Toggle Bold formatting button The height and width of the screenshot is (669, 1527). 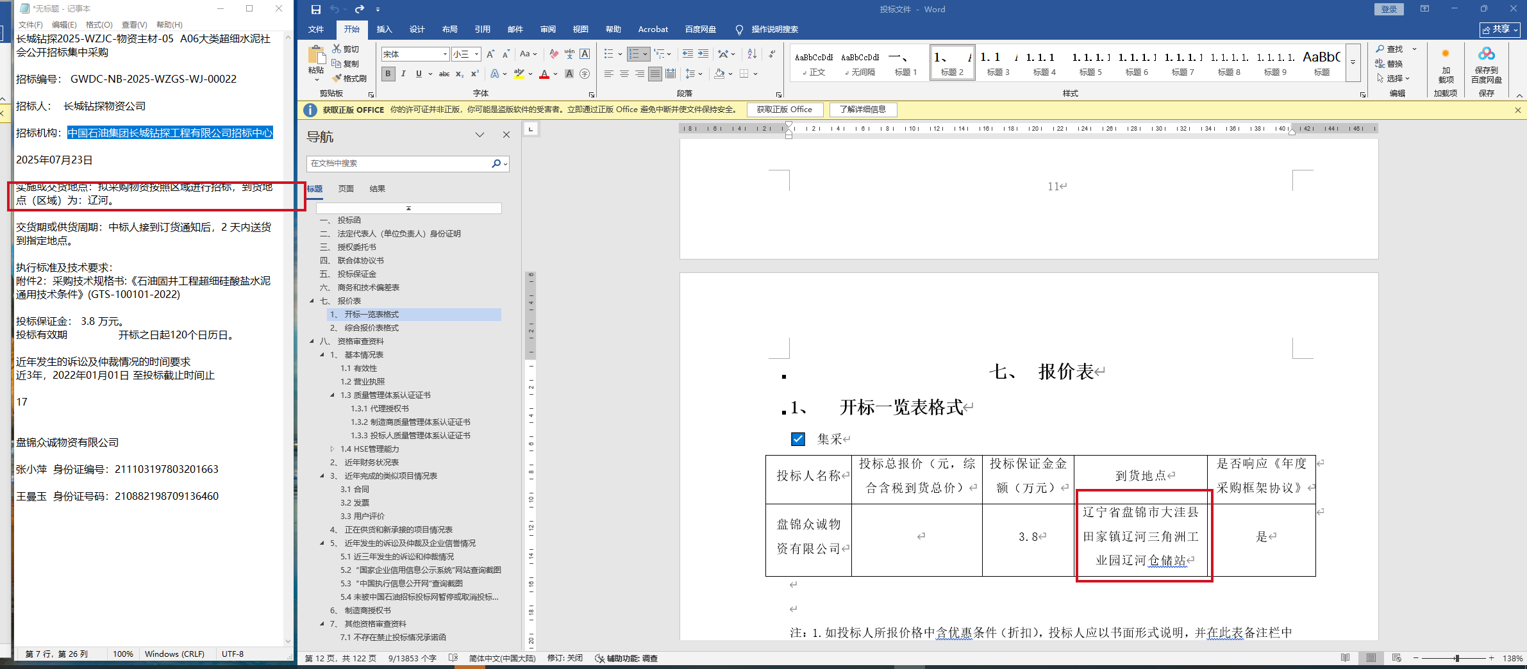(x=388, y=74)
